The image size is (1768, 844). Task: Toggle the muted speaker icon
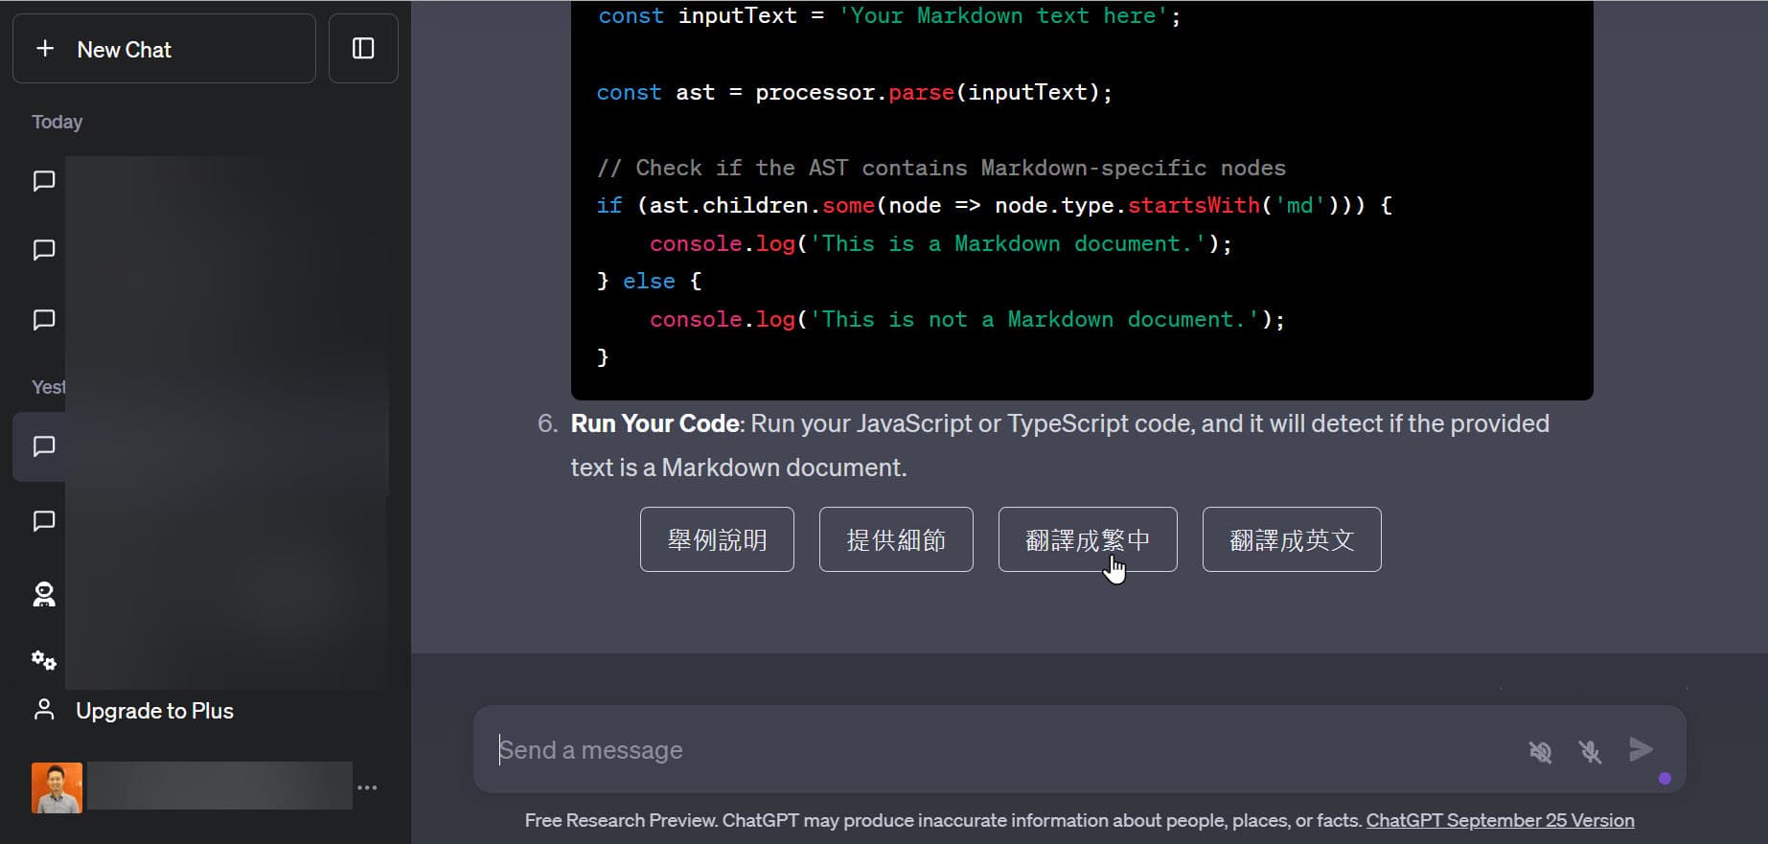[x=1540, y=752]
